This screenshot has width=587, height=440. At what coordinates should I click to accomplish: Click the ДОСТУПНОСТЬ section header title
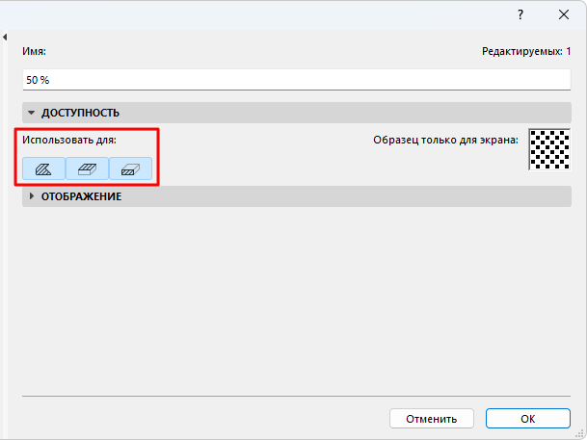click(x=80, y=113)
